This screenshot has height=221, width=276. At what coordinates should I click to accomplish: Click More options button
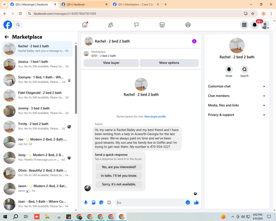click(x=169, y=63)
